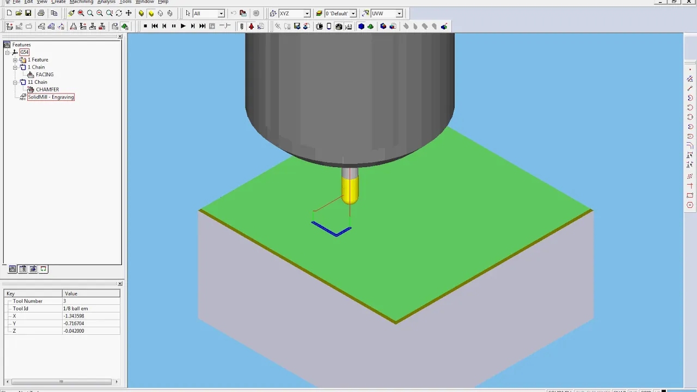697x392 pixels.
Task: Print using the printer icon
Action: [x=41, y=13]
